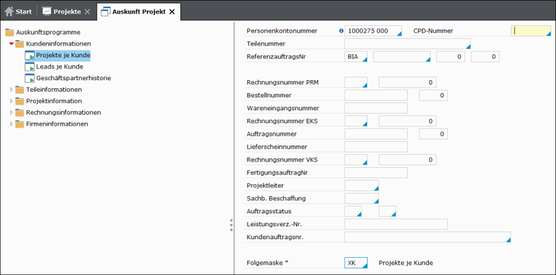Screen dimensions: 556x275
Task: Click the panel splitter handle dots
Action: [231, 225]
